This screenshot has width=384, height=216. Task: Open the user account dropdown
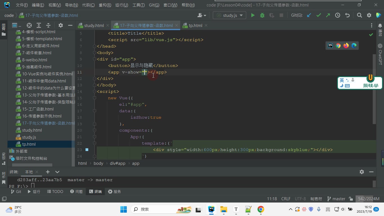point(202,15)
